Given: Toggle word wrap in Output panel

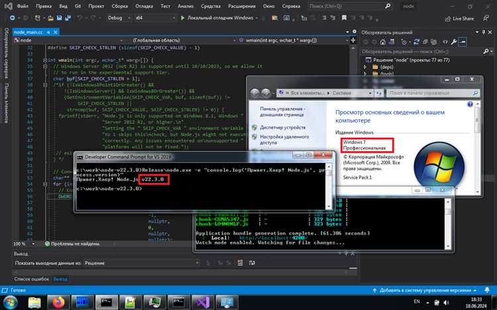Looking at the screenshot, I should point(252,263).
